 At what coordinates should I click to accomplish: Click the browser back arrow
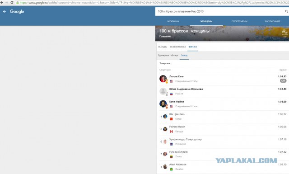tap(2, 3)
